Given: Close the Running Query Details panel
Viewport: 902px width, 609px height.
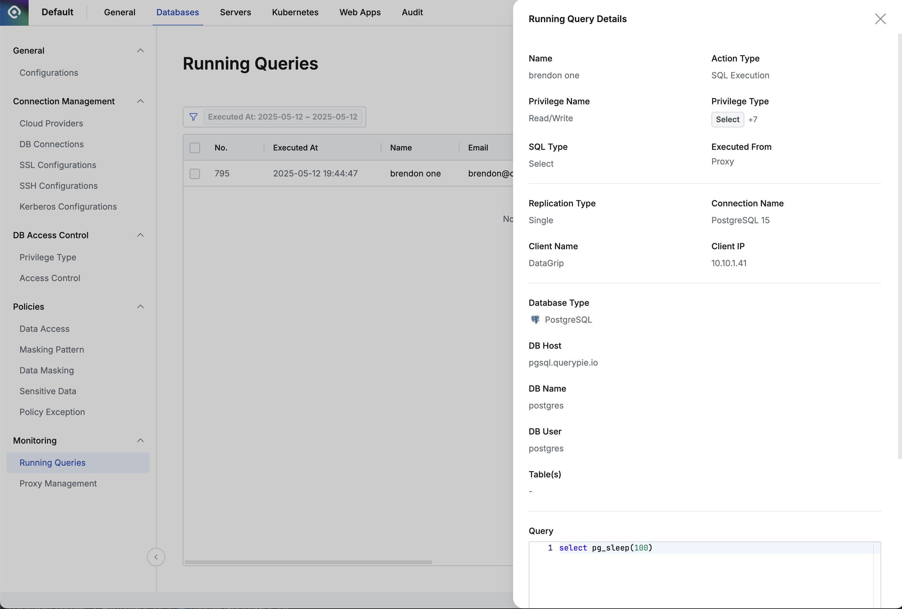Looking at the screenshot, I should click(x=880, y=19).
